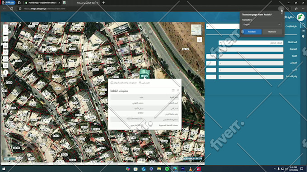This screenshot has height=172, width=307.
Task: Open VLC media player from the taskbar
Action: point(191,169)
